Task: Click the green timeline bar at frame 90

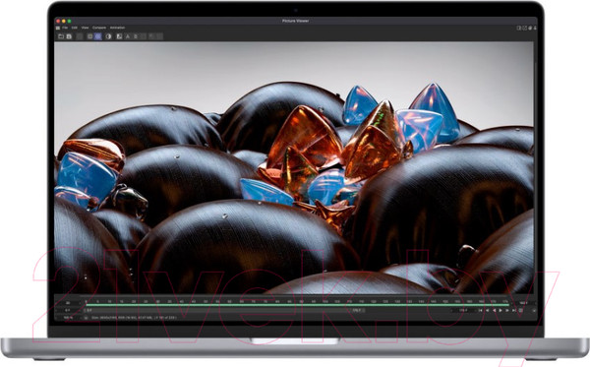Action: (x=302, y=305)
